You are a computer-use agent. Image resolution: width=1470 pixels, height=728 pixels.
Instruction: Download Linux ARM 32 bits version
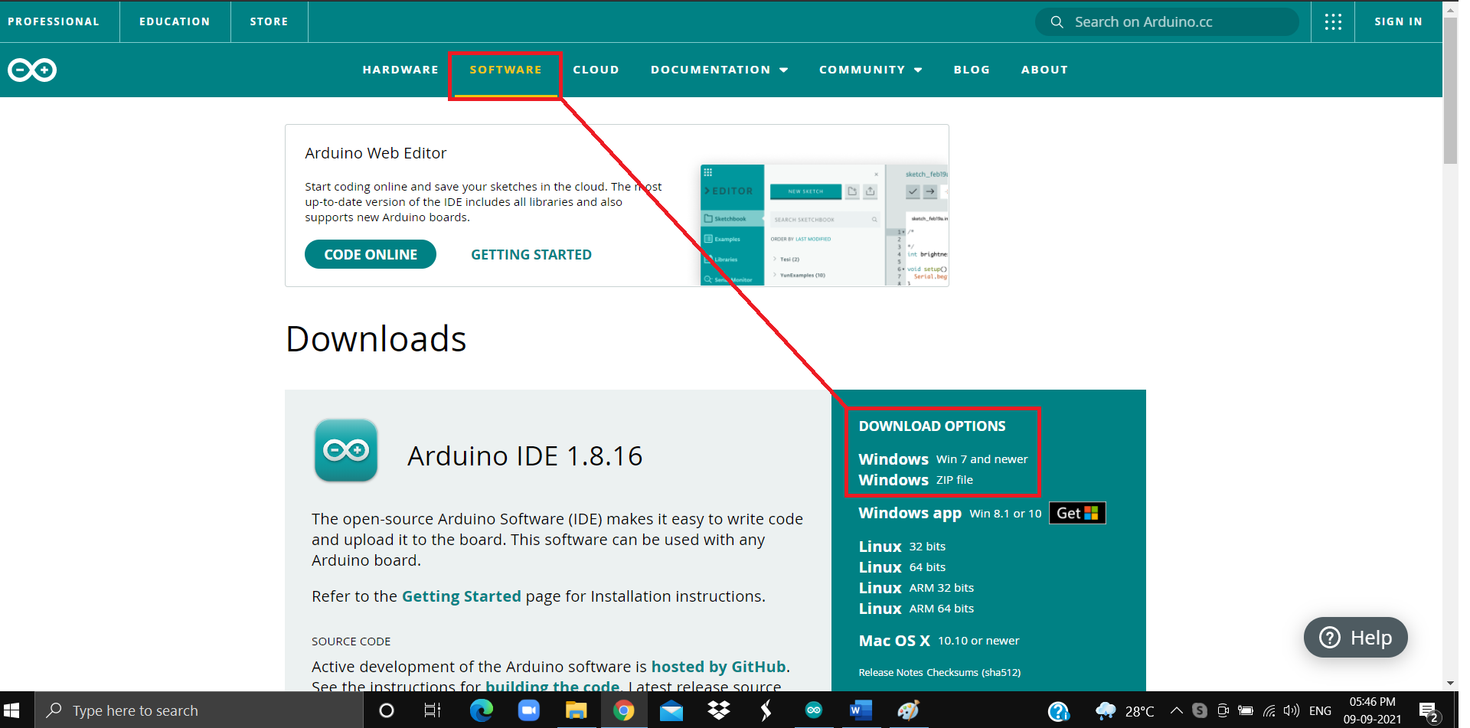pyautogui.click(x=916, y=588)
